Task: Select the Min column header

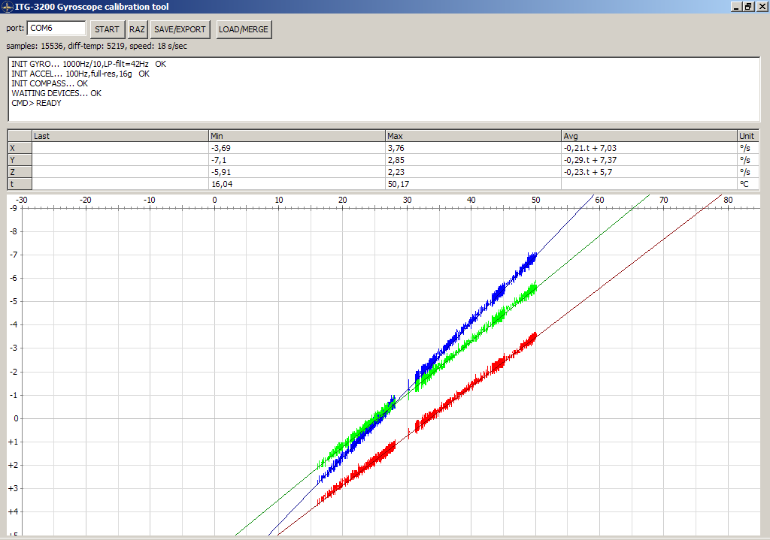Action: [297, 136]
